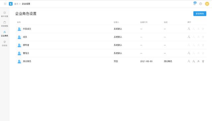Click first person icon in 测试角色 row
212x121 pixels.
tap(189, 61)
